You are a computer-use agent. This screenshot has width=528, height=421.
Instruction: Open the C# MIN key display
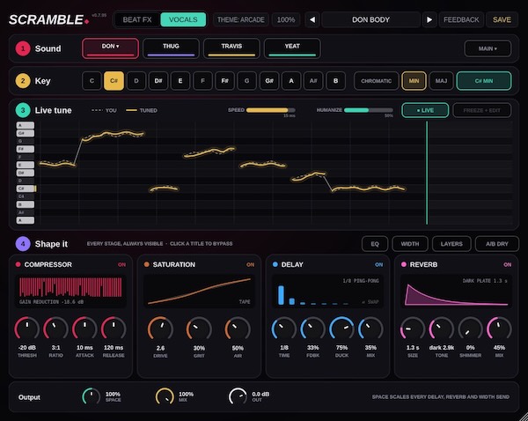tap(484, 81)
